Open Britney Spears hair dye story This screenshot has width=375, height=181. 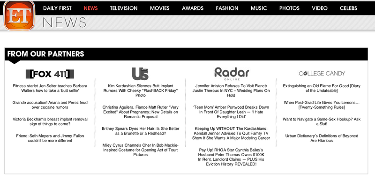click(140, 131)
